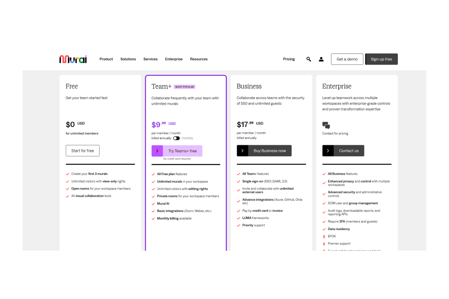Screen dimensions: 449x299
Task: Click Unlimited visitors with editing rights
Action: coord(182,189)
